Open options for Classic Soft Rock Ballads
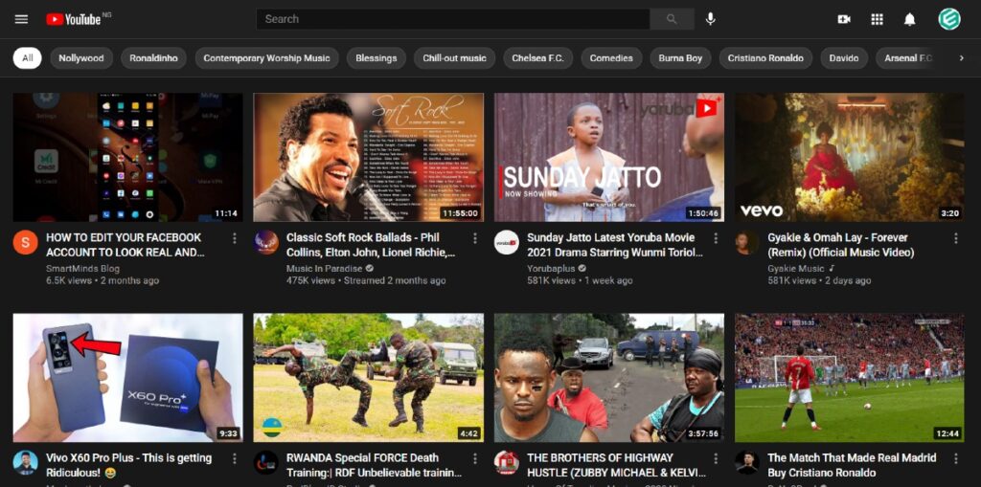Image resolution: width=981 pixels, height=487 pixels. click(x=475, y=238)
